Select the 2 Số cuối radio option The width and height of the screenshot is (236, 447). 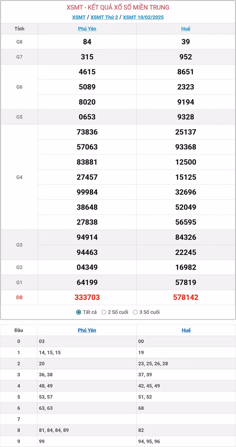[104, 312]
